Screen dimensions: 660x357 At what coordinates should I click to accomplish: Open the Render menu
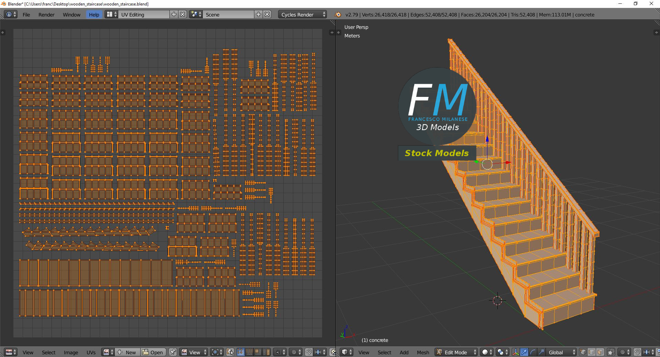(x=46, y=14)
